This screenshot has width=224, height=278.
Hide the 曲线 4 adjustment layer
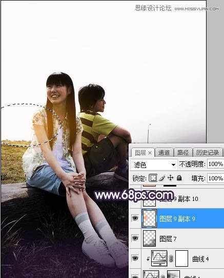[135, 258]
